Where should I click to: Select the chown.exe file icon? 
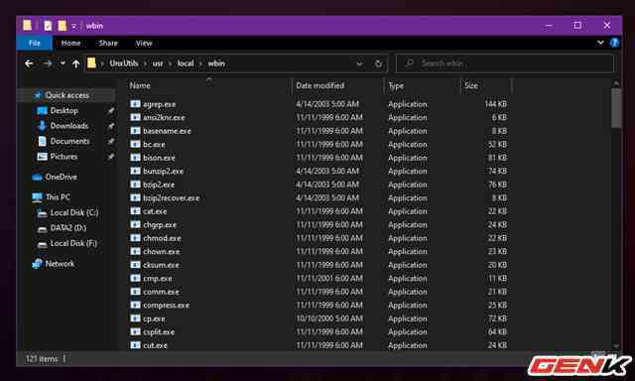pyautogui.click(x=135, y=251)
